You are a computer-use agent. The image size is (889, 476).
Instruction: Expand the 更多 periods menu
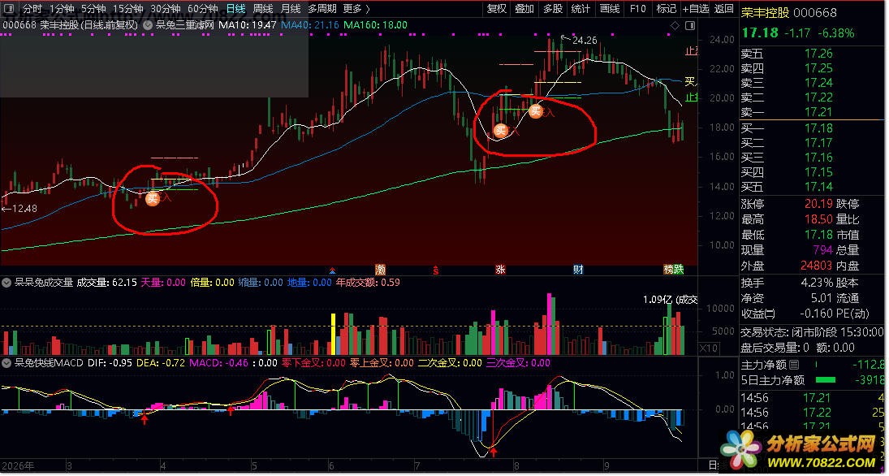(x=356, y=8)
